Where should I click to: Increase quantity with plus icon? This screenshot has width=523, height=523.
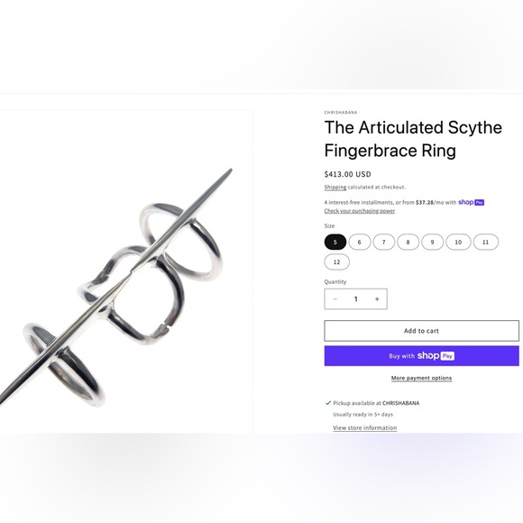377,298
